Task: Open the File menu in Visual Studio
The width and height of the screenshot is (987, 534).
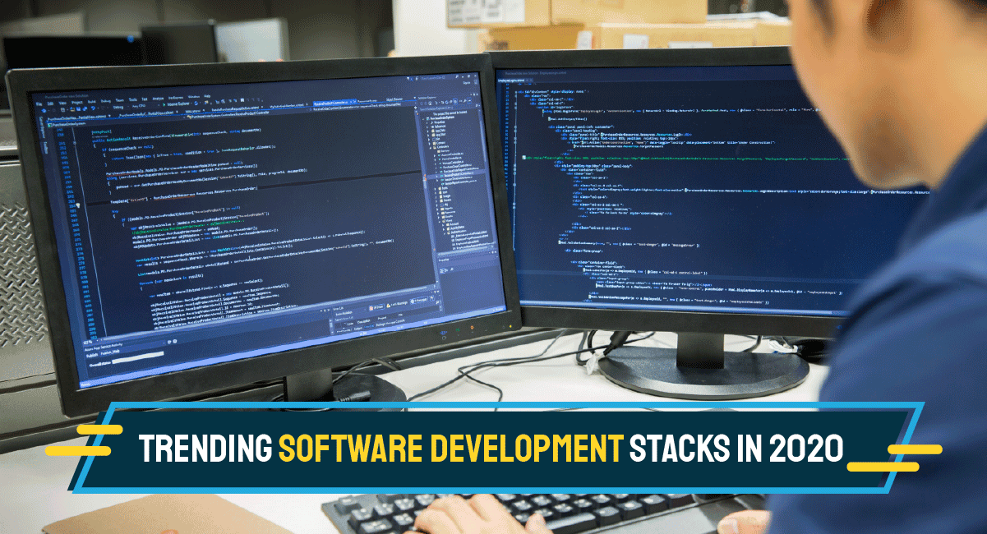Action: 39,104
